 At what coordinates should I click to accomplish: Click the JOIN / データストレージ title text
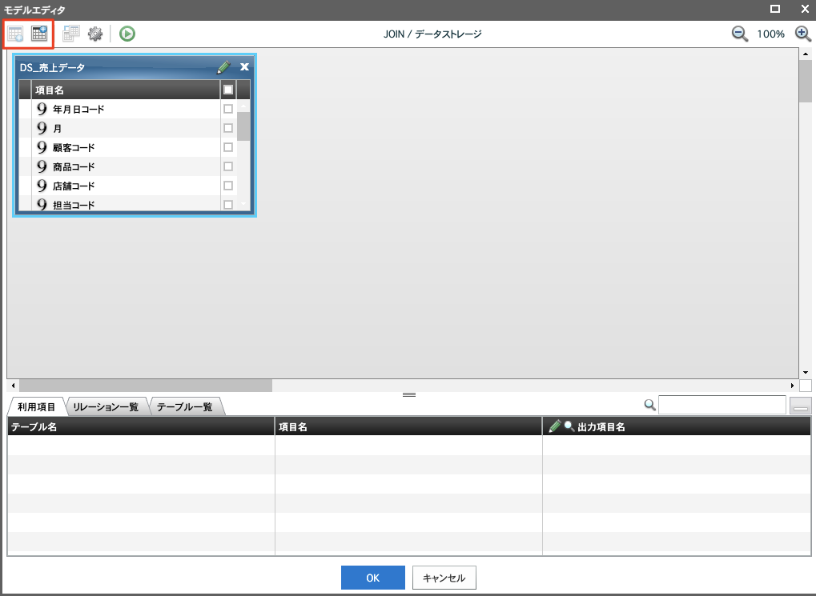pyautogui.click(x=432, y=34)
